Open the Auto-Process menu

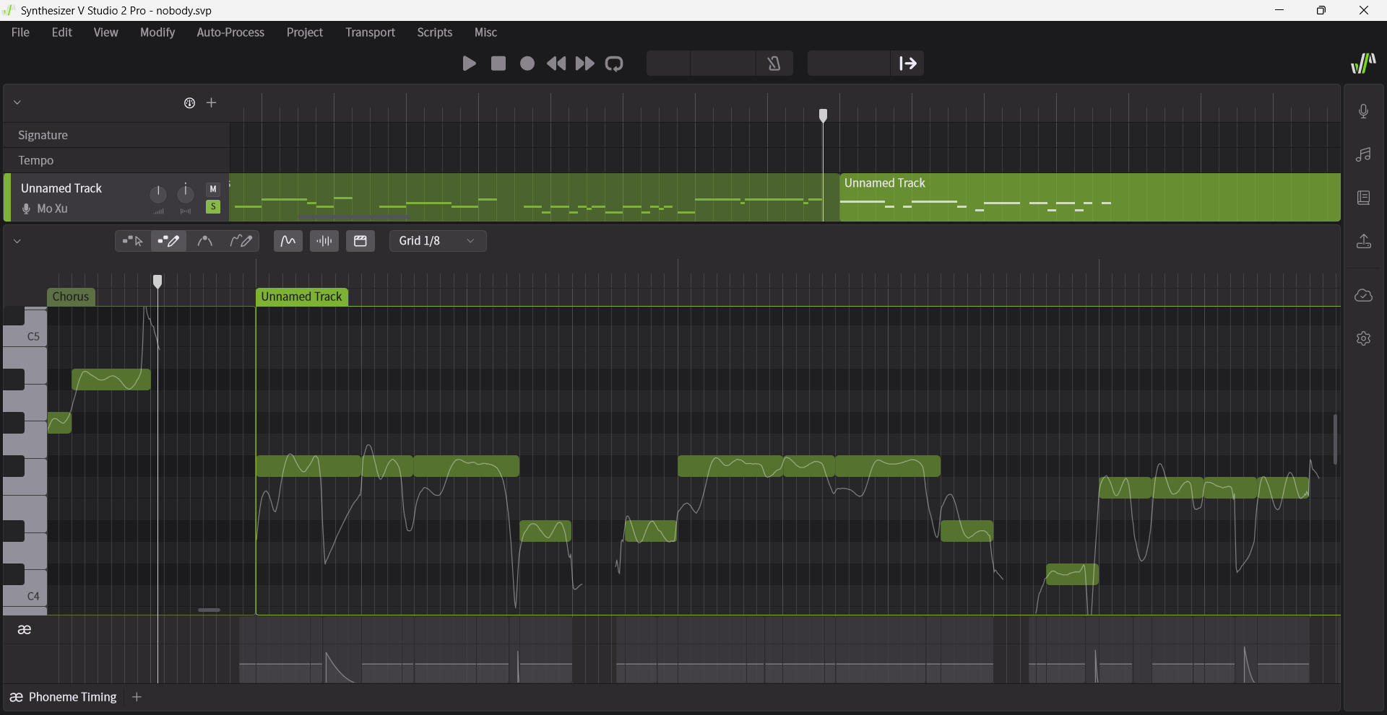[x=230, y=32]
